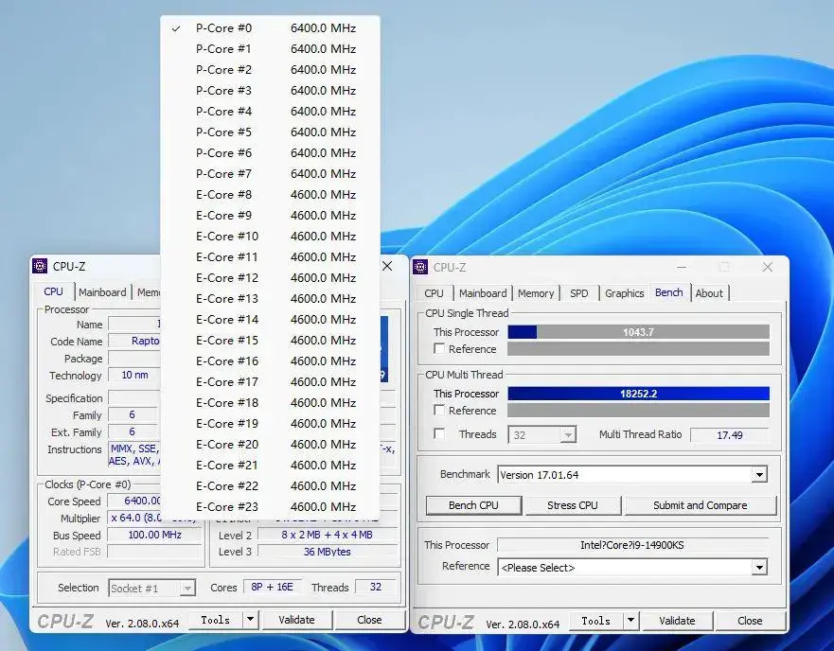Select E-Core #15 entry

270,341
